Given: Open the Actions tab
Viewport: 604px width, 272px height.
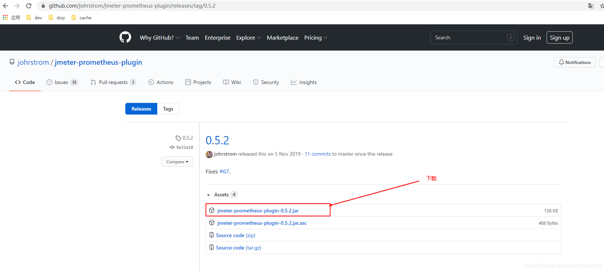Looking at the screenshot, I should 161,82.
